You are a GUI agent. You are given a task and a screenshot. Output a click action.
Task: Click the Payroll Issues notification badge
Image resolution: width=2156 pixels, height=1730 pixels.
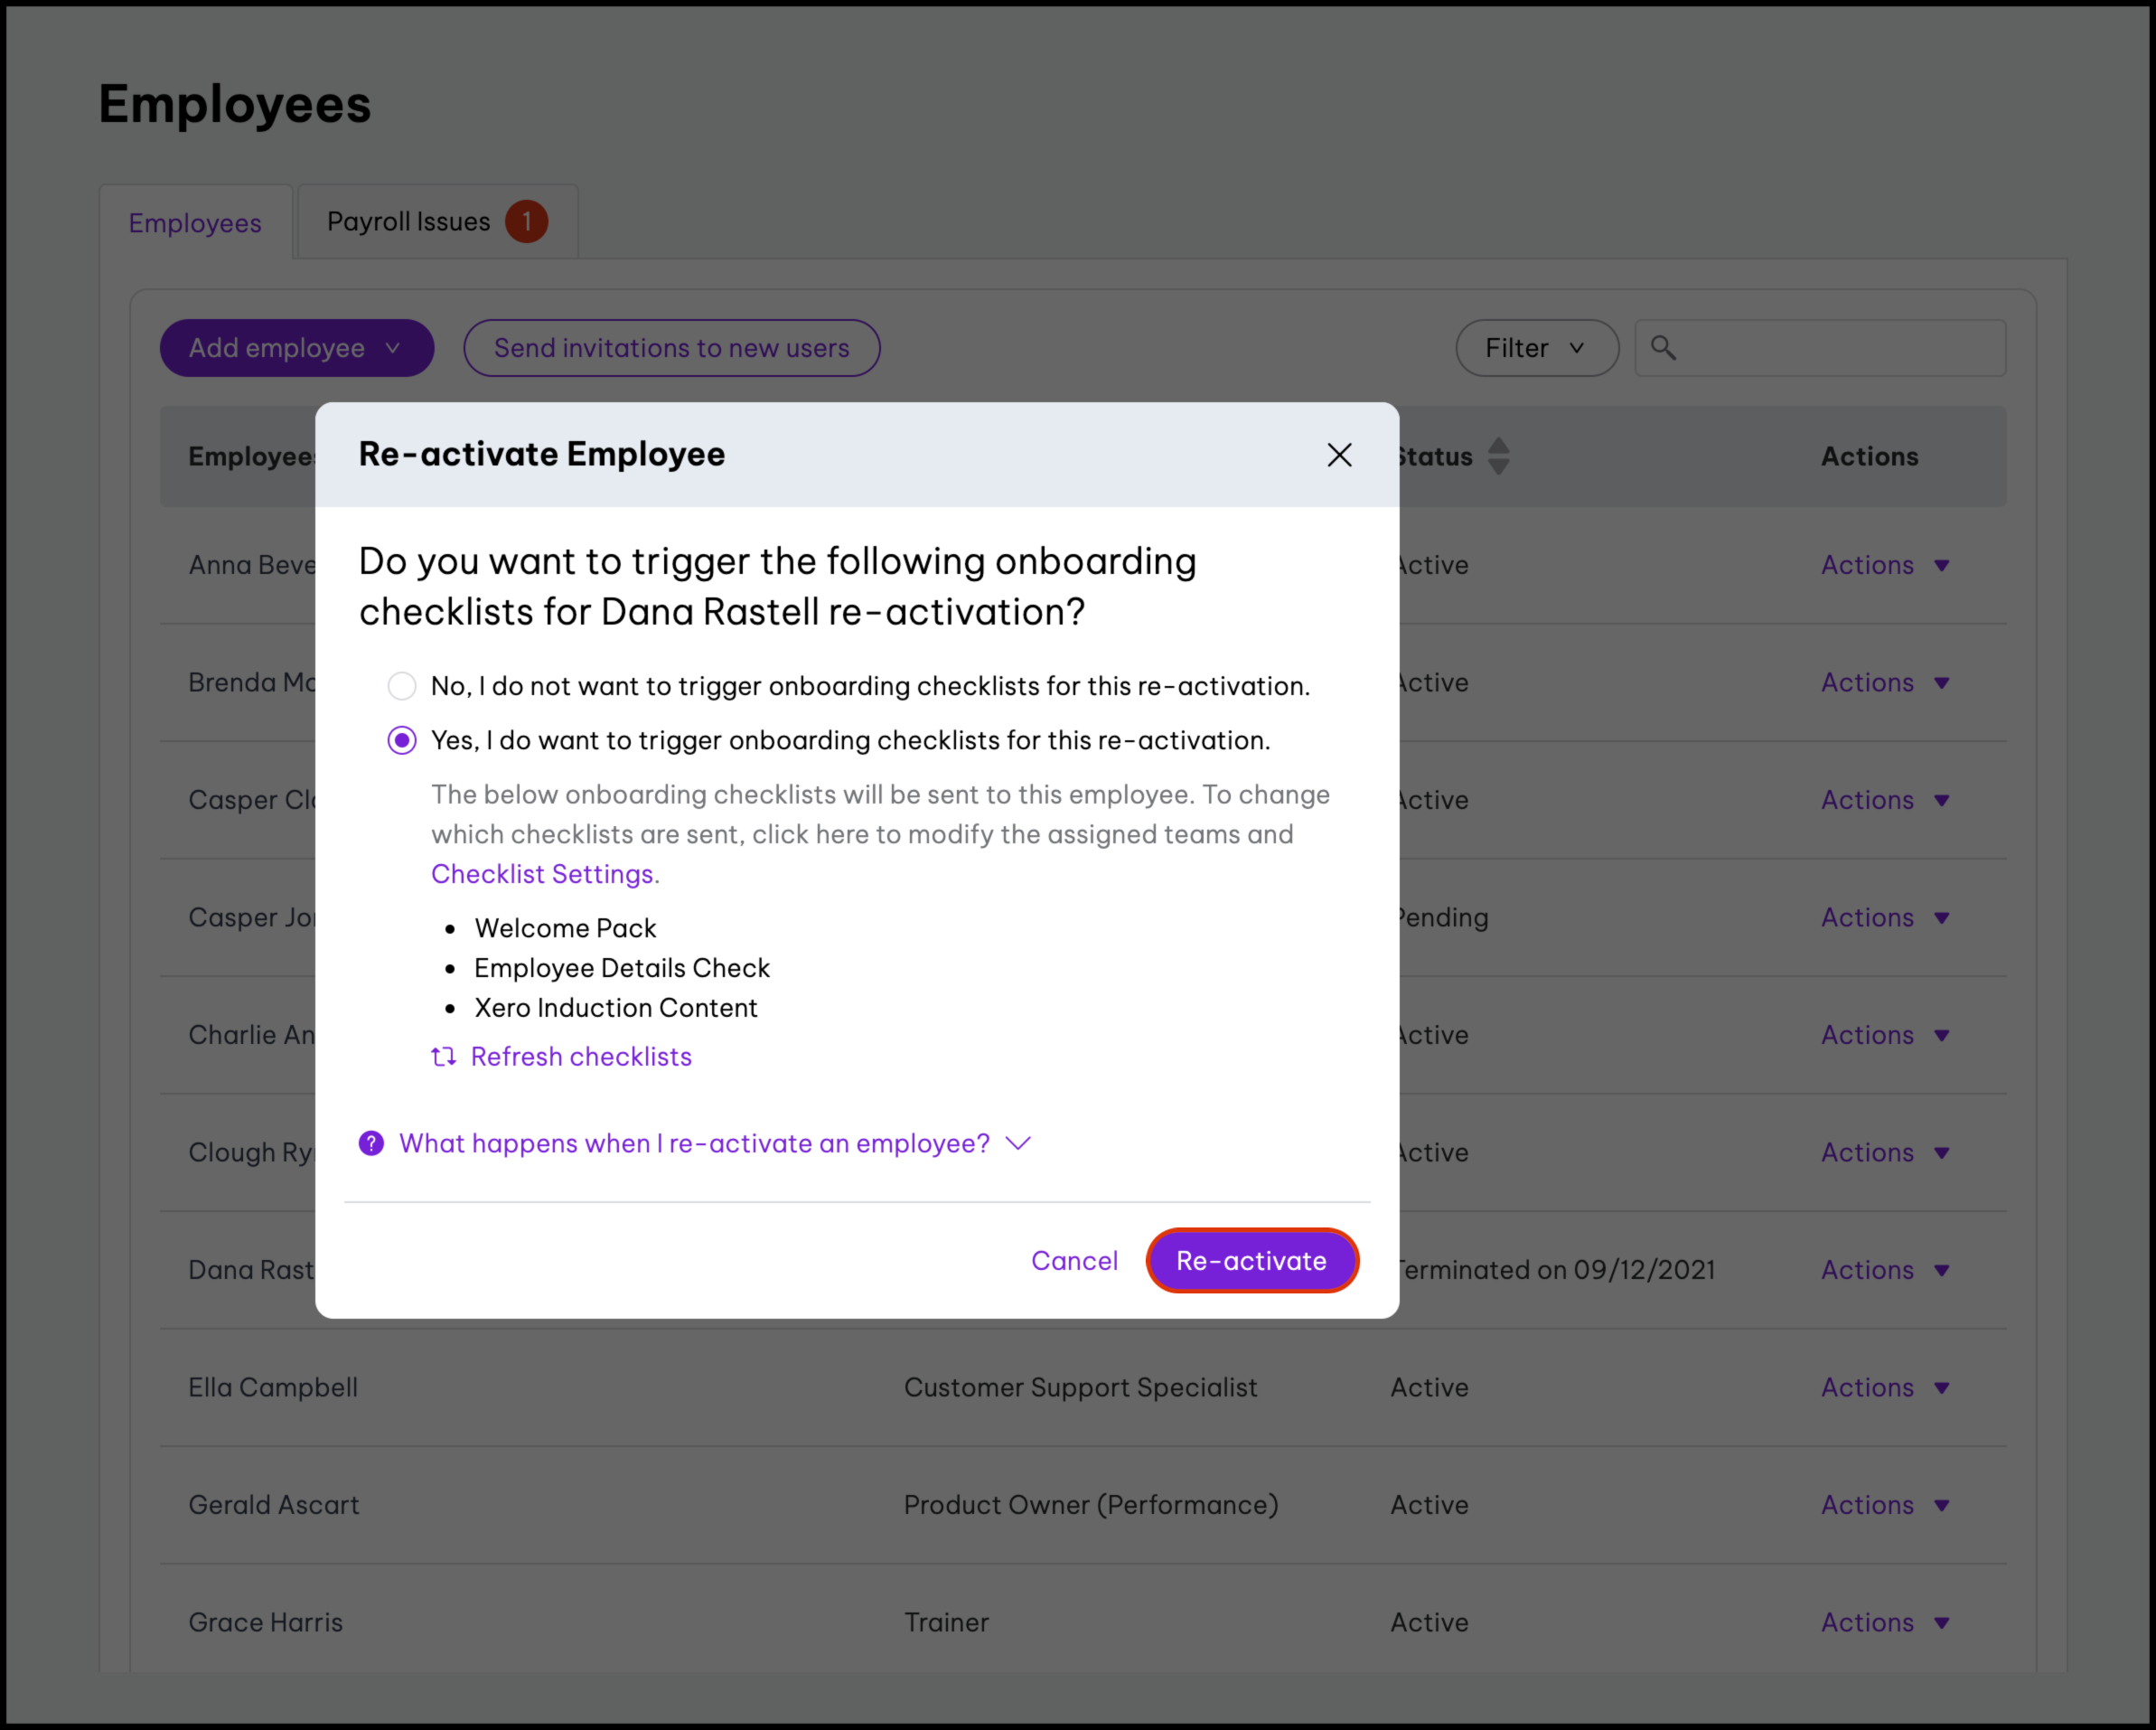tap(526, 222)
